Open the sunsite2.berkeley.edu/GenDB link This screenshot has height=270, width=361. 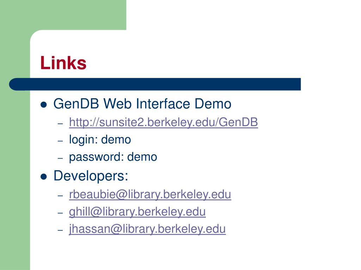coord(164,122)
